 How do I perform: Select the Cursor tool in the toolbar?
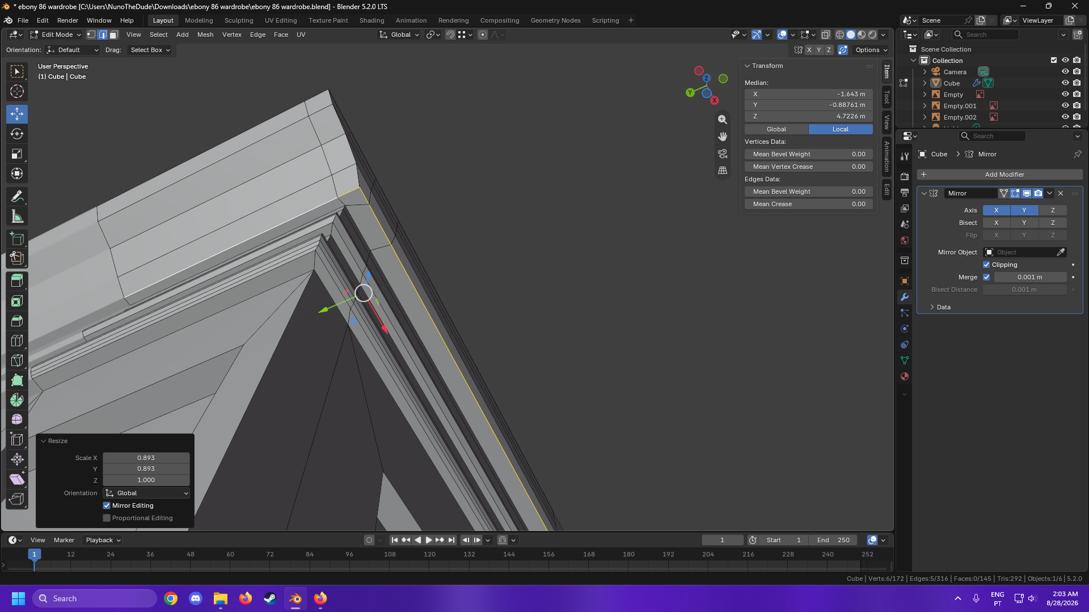tap(17, 91)
